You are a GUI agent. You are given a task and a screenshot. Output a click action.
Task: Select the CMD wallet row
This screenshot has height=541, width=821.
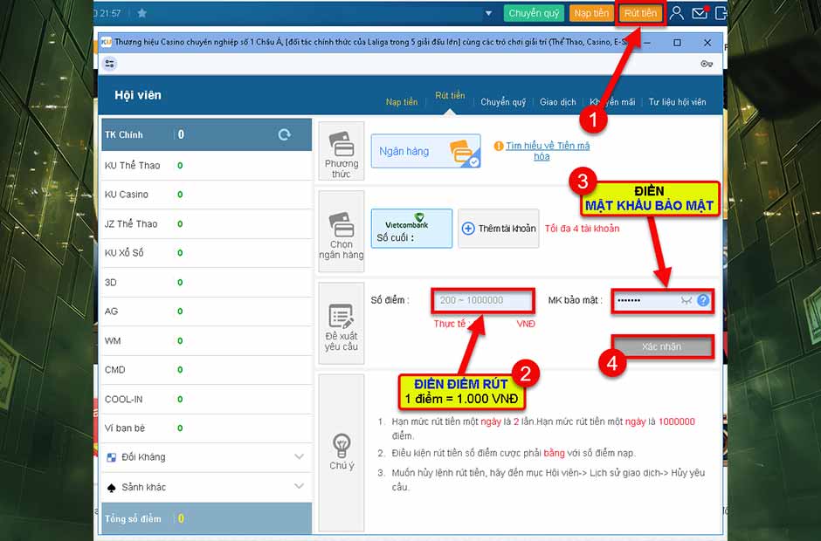(x=207, y=370)
